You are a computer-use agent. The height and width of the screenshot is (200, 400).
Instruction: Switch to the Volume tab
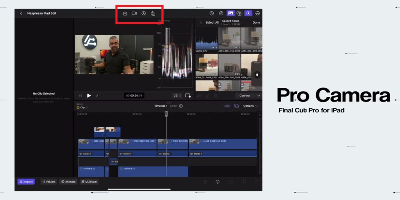(x=49, y=182)
